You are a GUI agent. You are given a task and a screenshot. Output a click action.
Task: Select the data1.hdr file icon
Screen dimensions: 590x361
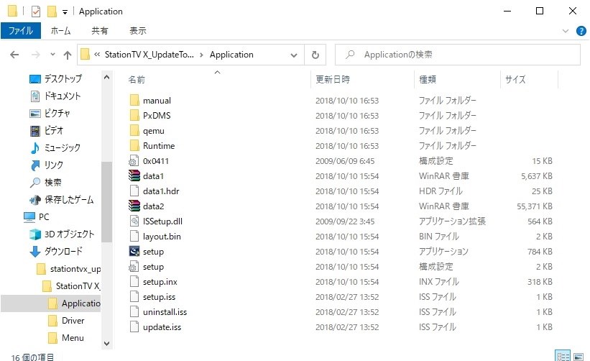point(134,191)
